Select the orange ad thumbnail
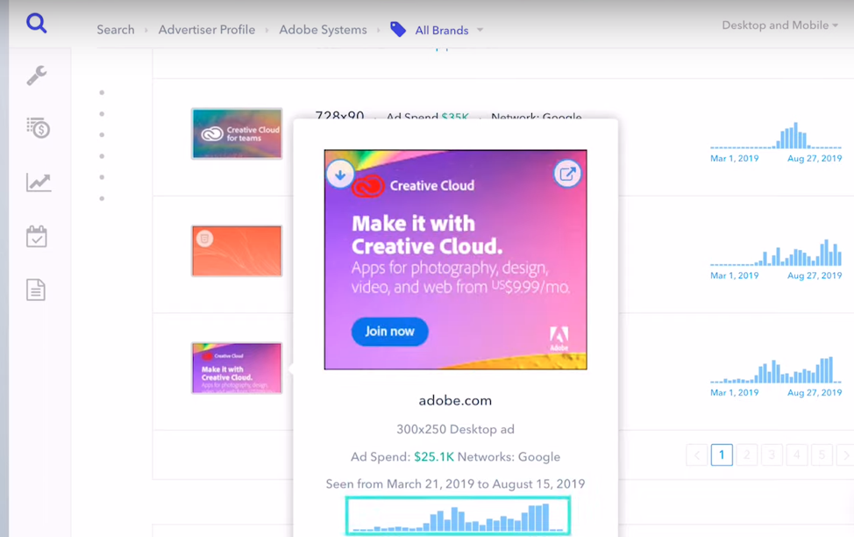This screenshot has width=854, height=537. pos(237,251)
